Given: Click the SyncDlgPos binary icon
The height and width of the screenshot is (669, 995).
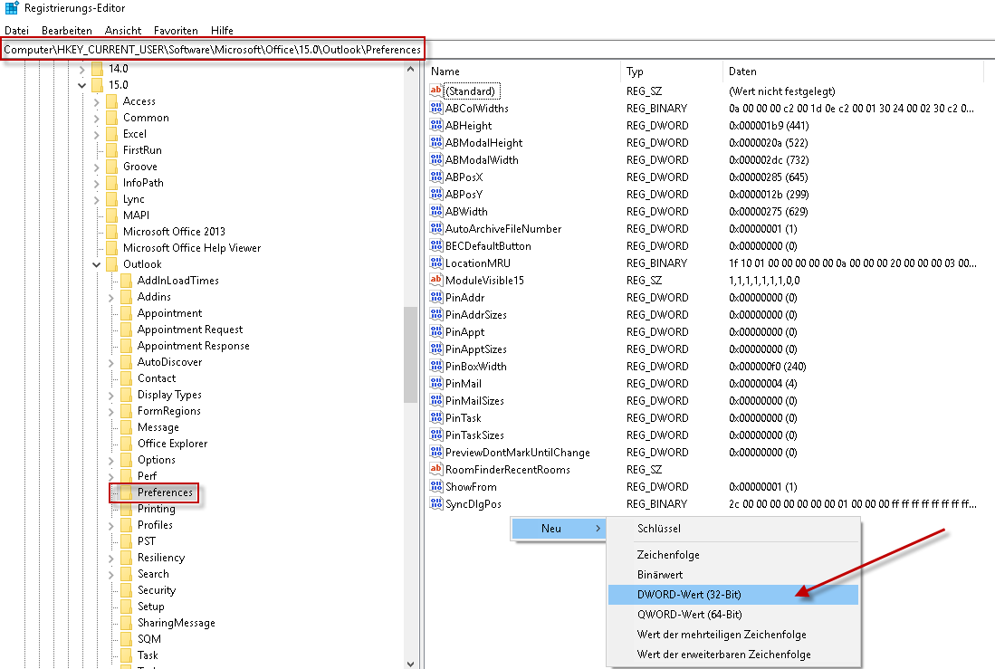Looking at the screenshot, I should pos(436,503).
